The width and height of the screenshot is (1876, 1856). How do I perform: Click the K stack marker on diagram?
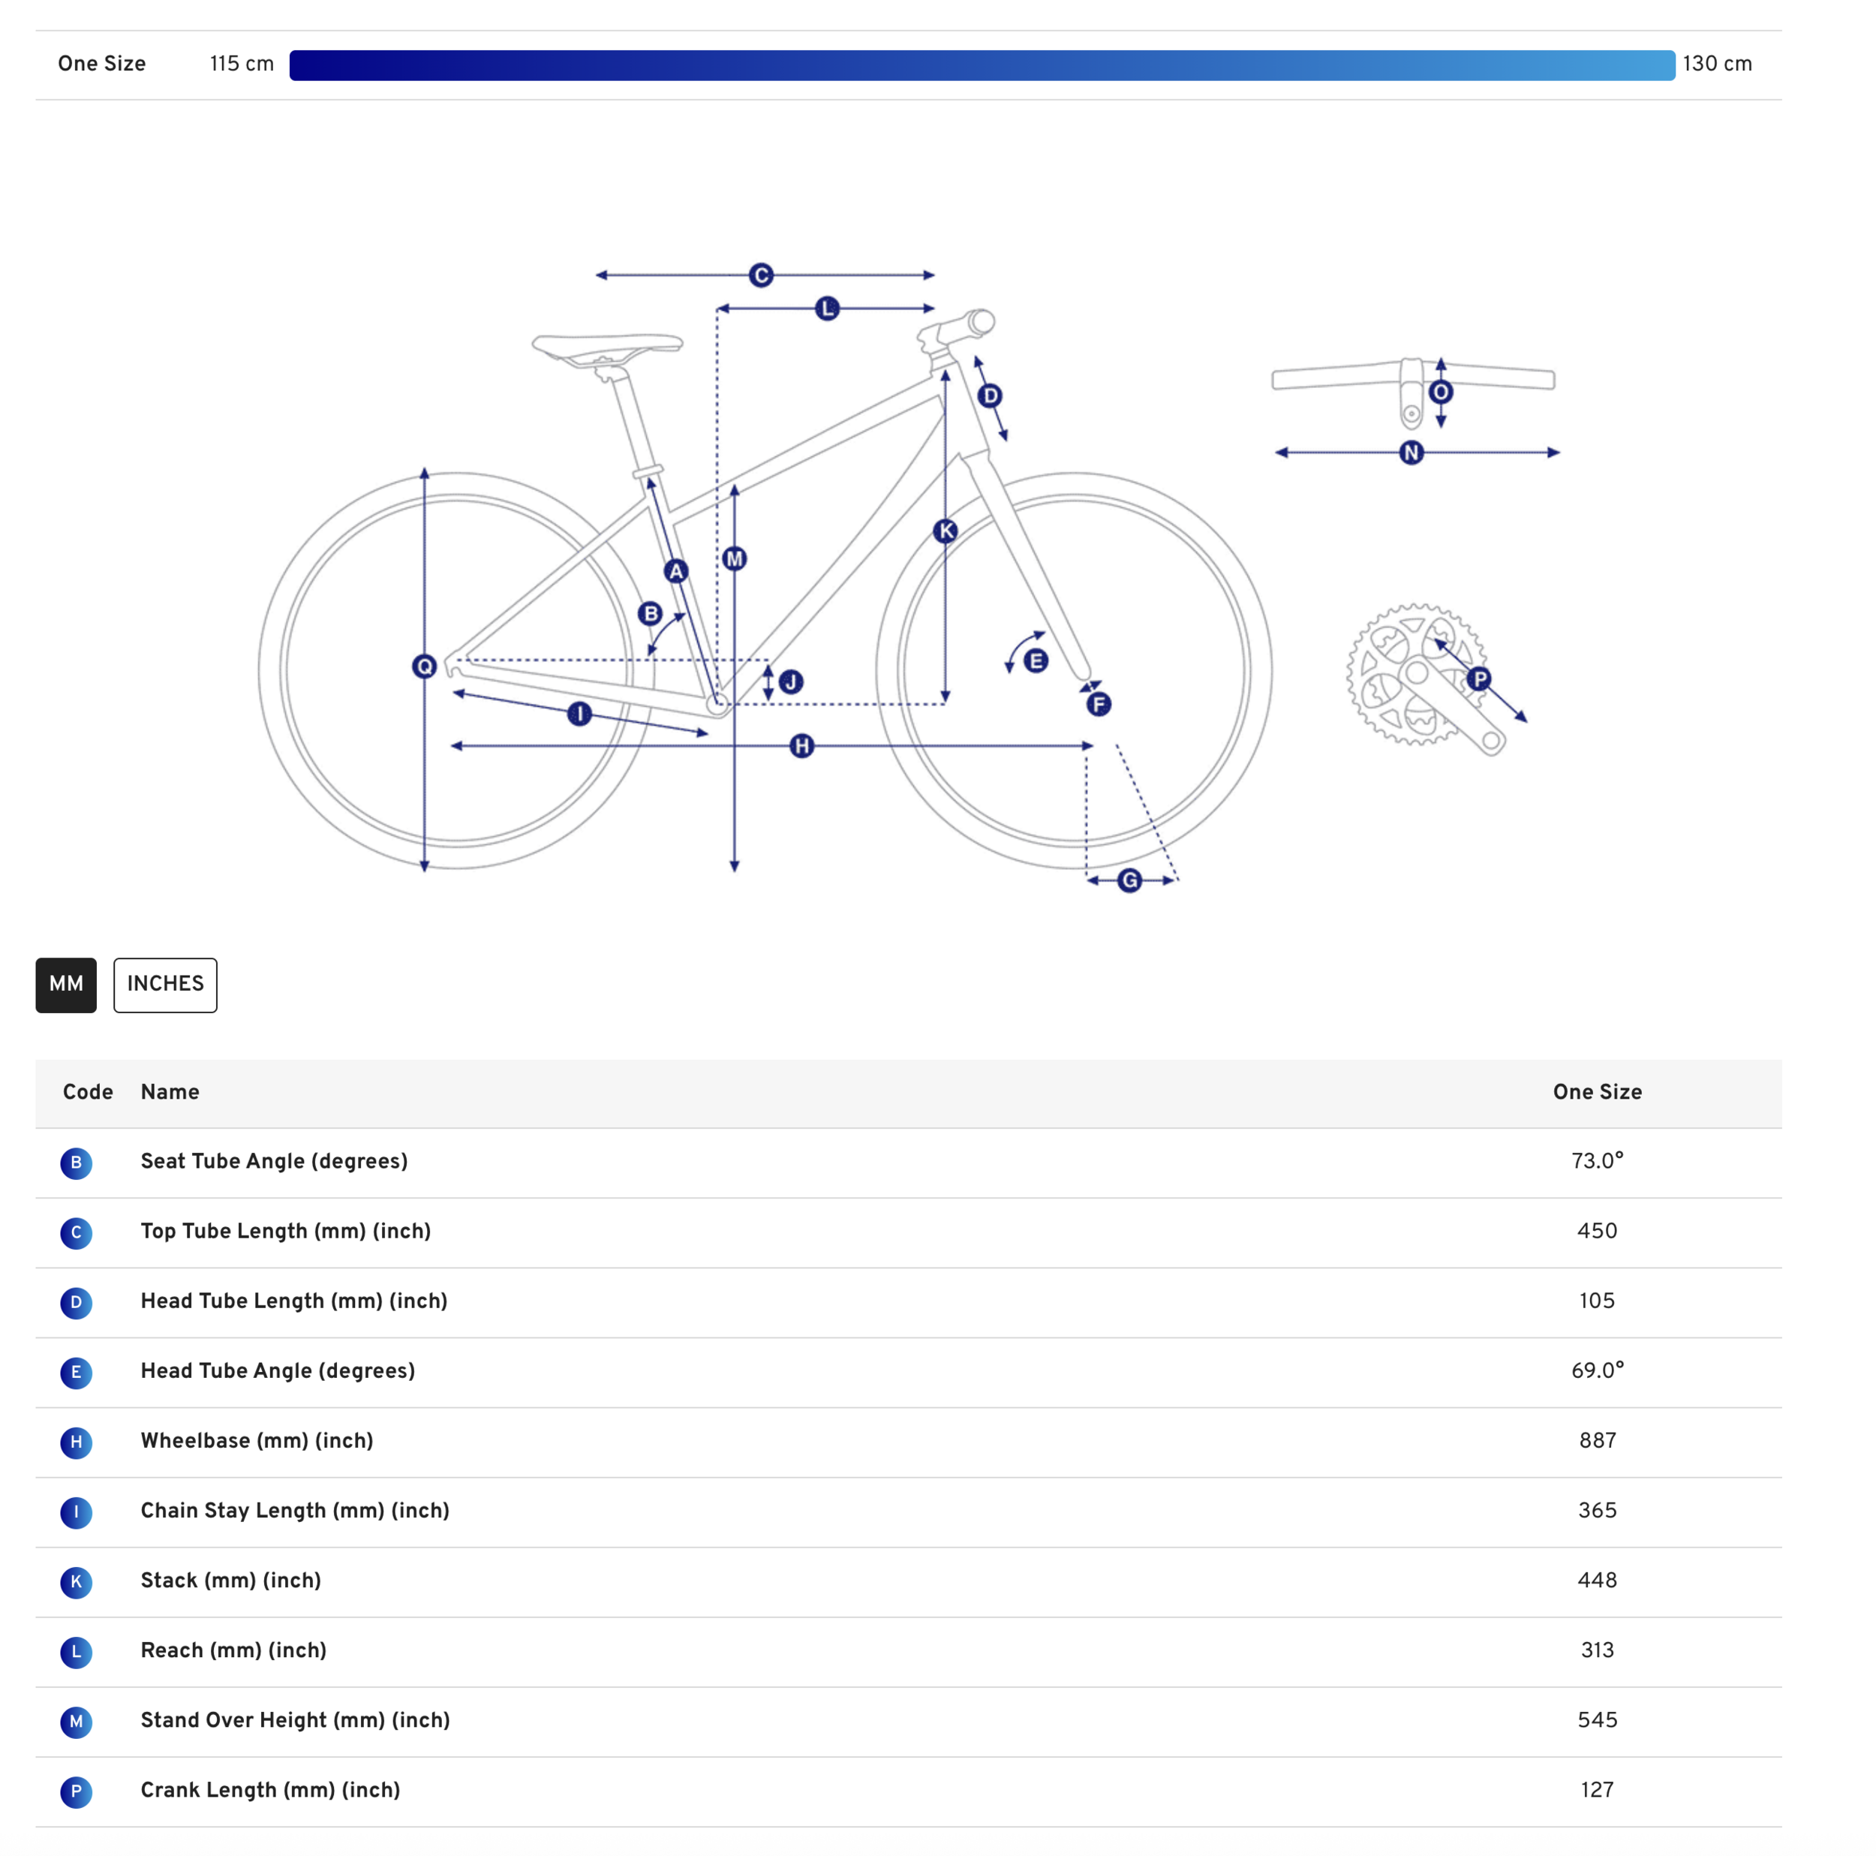pos(946,531)
